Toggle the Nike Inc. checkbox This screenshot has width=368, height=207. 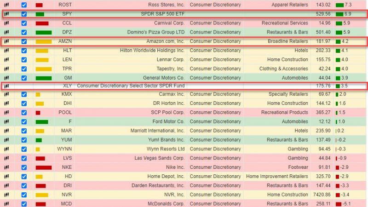point(24,167)
